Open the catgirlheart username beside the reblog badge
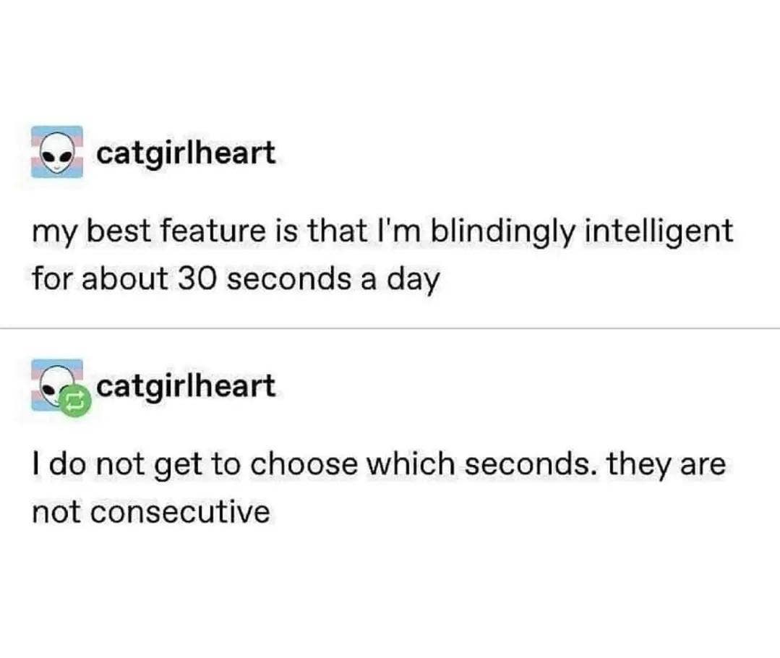The height and width of the screenshot is (658, 780). pos(186,386)
